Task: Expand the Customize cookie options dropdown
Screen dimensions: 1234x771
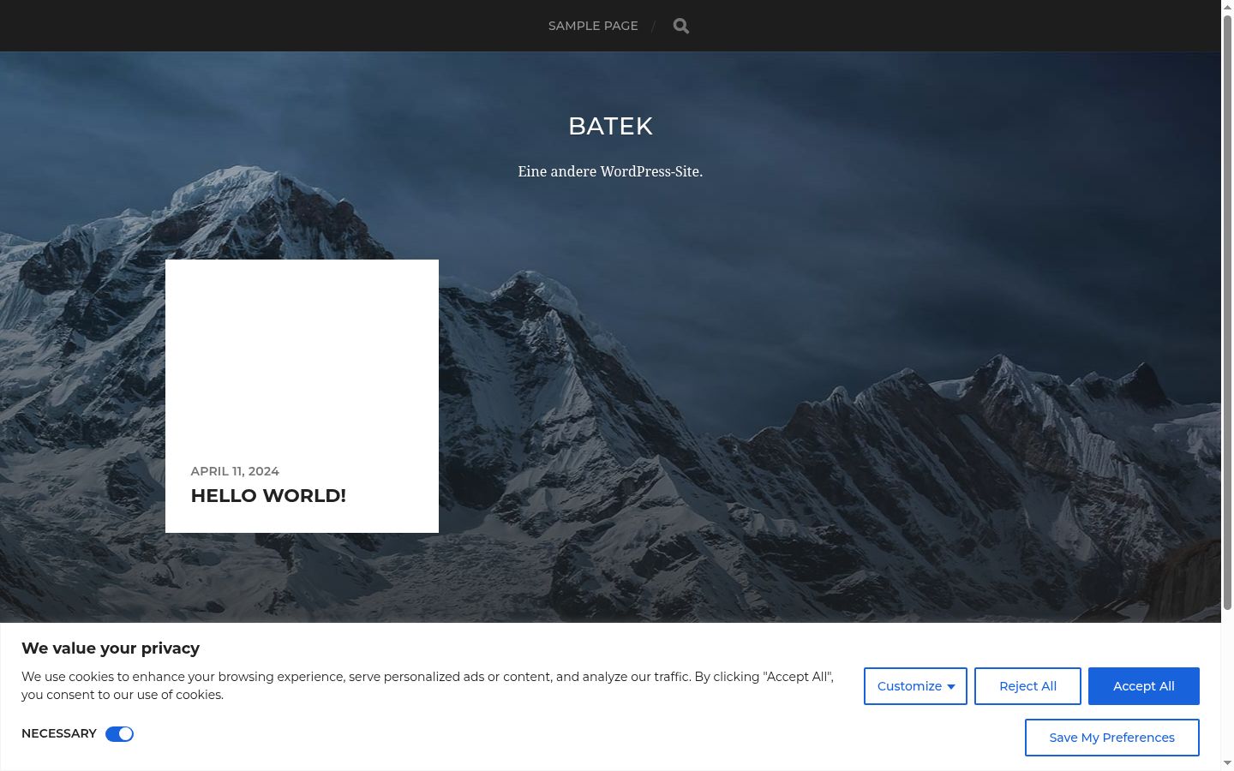Action: (915, 686)
